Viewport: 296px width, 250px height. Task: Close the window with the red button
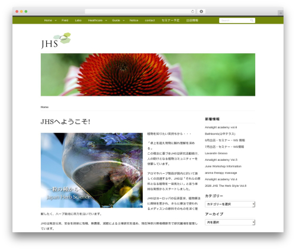coord(17,11)
